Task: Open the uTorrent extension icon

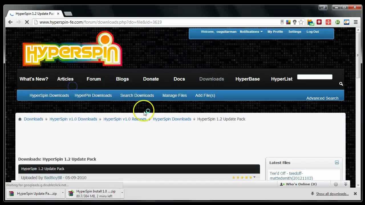Action: [338, 22]
